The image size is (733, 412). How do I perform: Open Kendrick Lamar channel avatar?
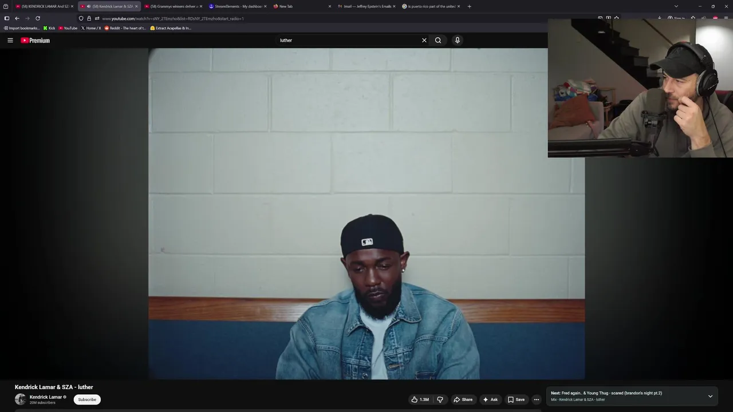click(21, 399)
